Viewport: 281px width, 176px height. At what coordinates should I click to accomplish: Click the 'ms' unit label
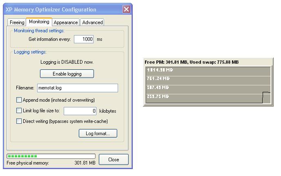pyautogui.click(x=100, y=39)
